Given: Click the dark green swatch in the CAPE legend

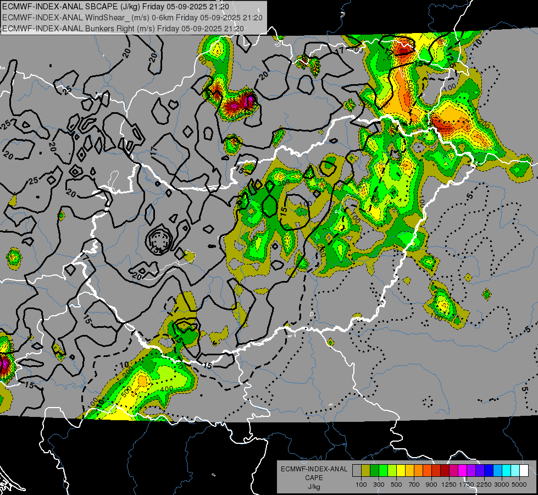Looking at the screenshot, I should pyautogui.click(x=375, y=470).
